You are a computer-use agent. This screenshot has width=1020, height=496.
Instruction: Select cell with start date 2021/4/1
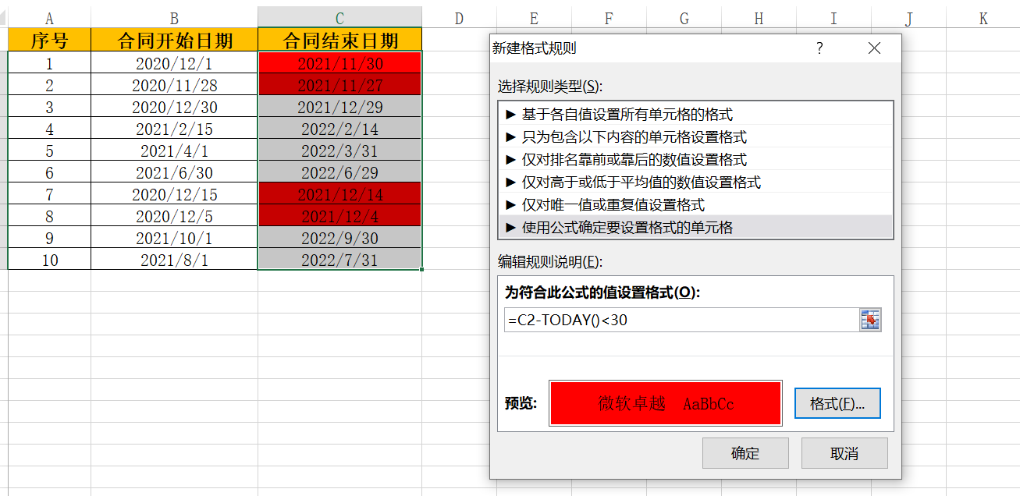pos(174,151)
